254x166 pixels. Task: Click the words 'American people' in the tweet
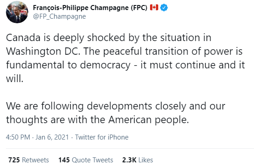(149, 120)
